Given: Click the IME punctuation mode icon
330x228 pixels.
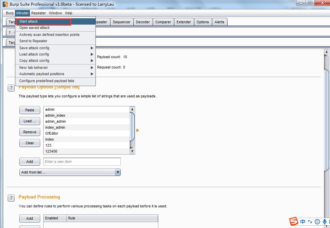Looking at the screenshot, I should [310, 222].
